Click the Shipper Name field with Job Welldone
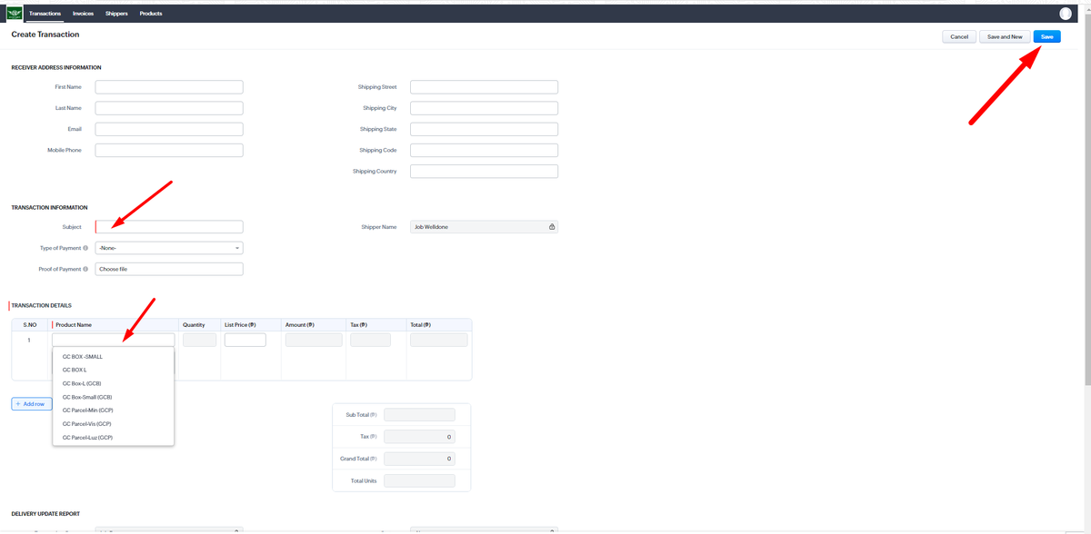 tap(484, 227)
